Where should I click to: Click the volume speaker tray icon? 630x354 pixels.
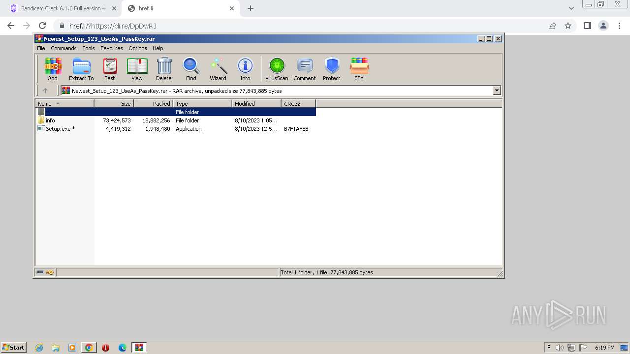click(x=560, y=348)
